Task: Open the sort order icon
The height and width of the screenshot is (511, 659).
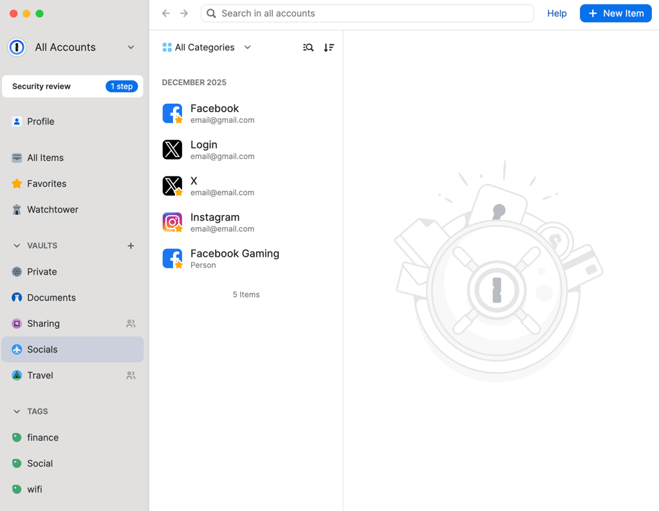Action: 329,48
